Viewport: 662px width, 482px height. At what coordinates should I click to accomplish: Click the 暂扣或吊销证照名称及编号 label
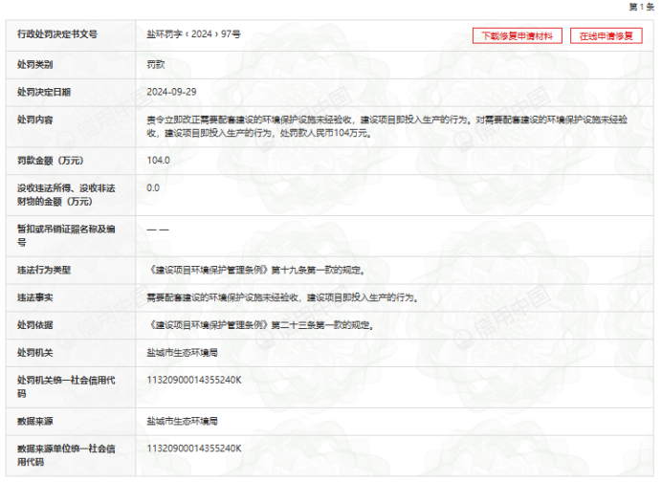click(x=66, y=235)
